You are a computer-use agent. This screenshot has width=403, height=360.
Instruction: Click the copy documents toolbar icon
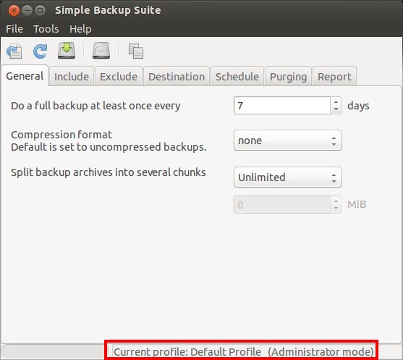pyautogui.click(x=136, y=51)
